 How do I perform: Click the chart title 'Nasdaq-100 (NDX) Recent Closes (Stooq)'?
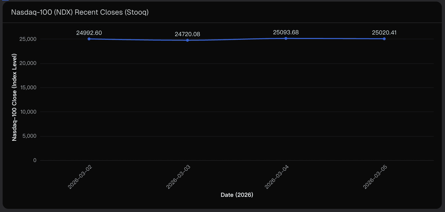(80, 12)
